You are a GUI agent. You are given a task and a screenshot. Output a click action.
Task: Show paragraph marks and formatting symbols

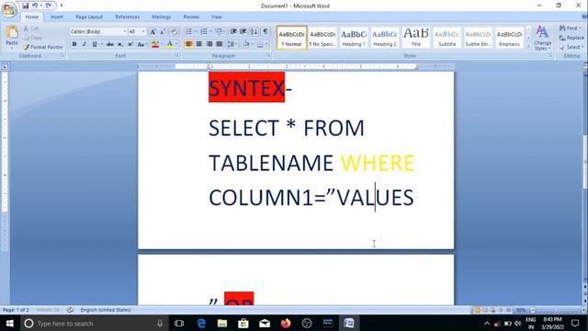click(x=266, y=32)
